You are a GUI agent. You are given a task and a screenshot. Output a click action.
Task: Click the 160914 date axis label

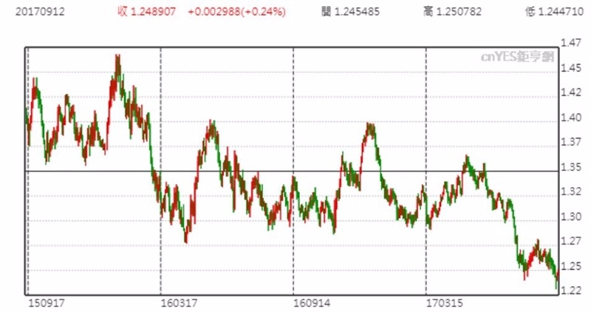[x=312, y=303]
